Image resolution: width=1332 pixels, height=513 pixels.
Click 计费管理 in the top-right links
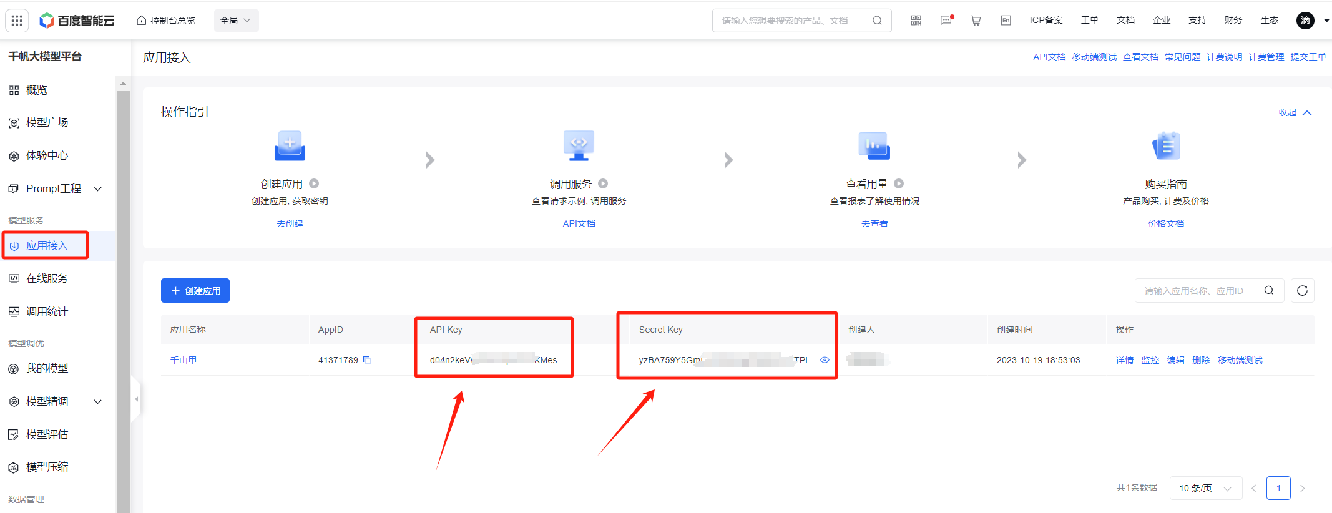coord(1266,57)
